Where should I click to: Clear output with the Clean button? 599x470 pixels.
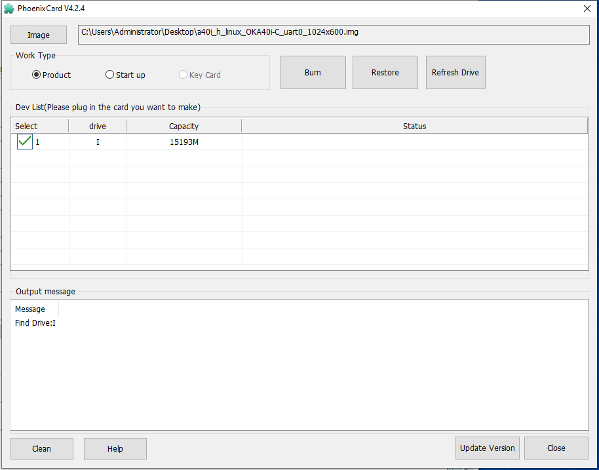42,448
